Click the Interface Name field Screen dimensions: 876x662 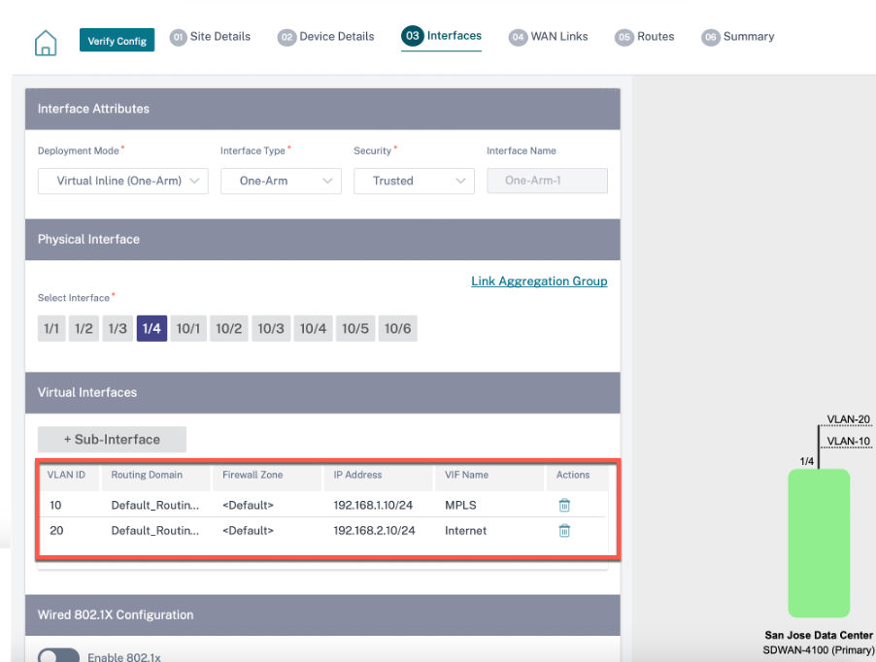click(x=547, y=181)
